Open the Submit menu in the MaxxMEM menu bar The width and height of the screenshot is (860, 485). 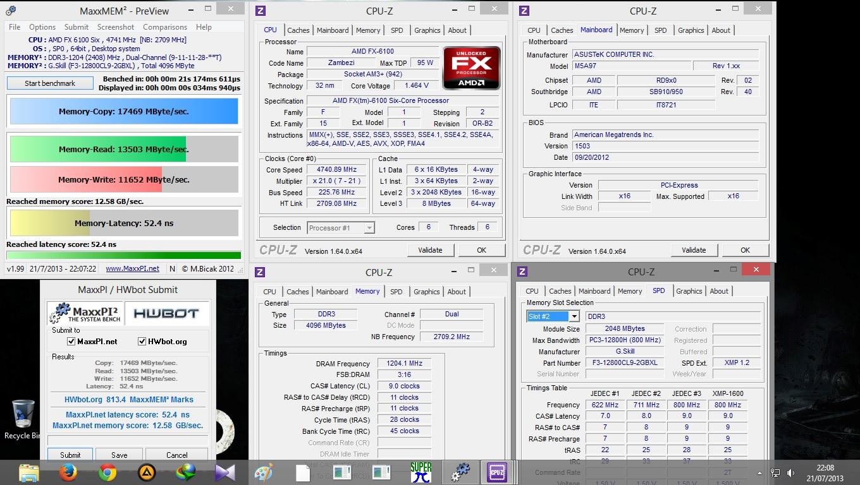click(77, 27)
